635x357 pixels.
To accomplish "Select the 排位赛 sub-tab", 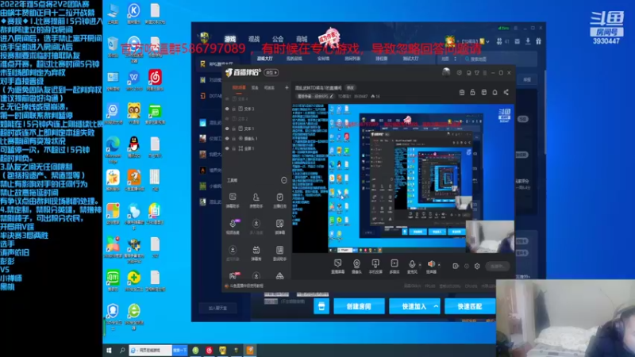I will pos(382,59).
